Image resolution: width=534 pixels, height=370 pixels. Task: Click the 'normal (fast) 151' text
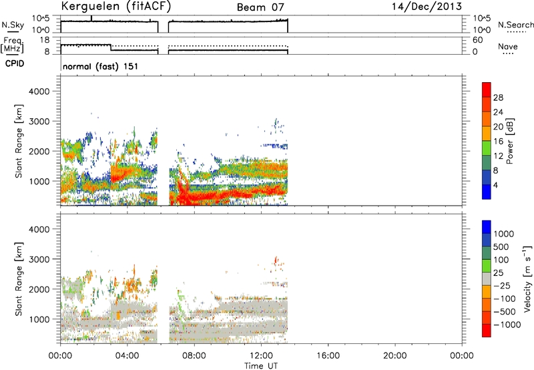tap(101, 66)
